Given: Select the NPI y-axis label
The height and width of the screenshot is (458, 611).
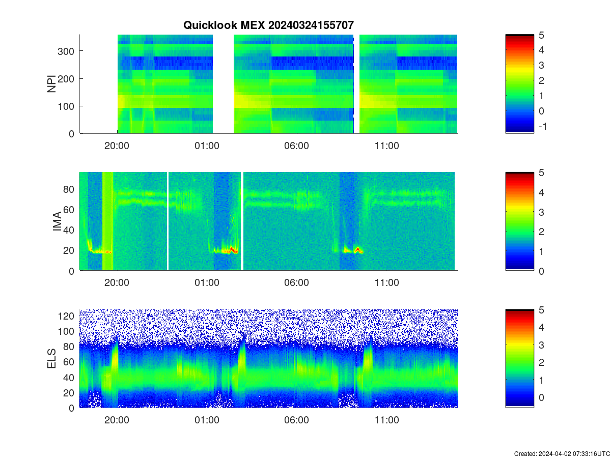Looking at the screenshot, I should click(51, 84).
